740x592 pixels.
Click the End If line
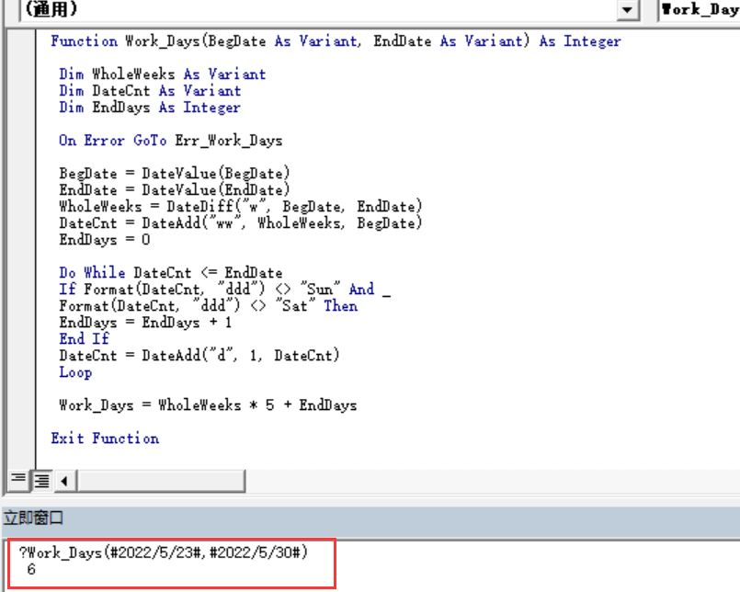[84, 338]
